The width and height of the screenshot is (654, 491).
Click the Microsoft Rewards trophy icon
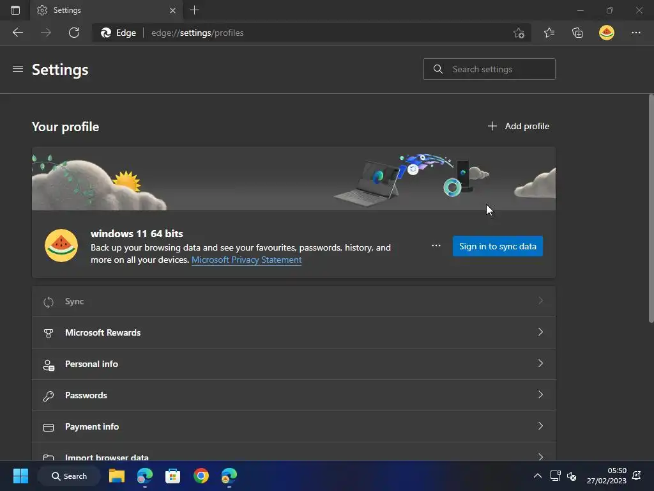pyautogui.click(x=49, y=332)
